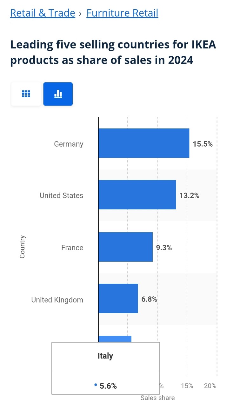
Task: Click the 13.2% value label
Action: coord(189,196)
